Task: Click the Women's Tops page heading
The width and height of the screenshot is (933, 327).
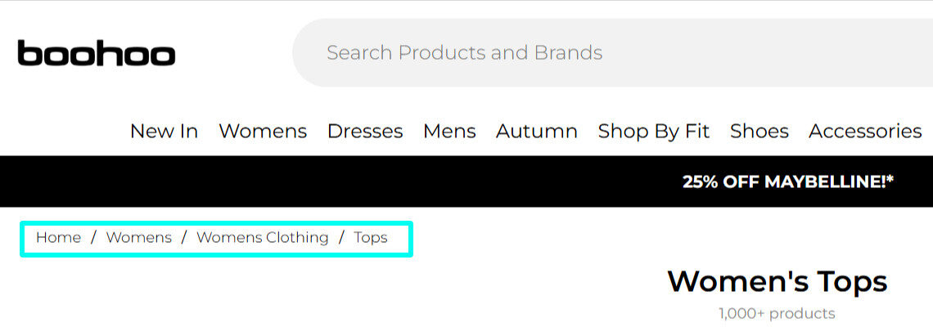Action: [x=777, y=281]
